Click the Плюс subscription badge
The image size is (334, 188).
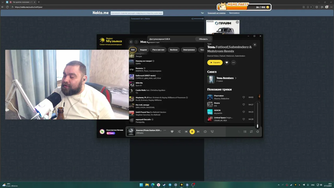[x=111, y=133]
